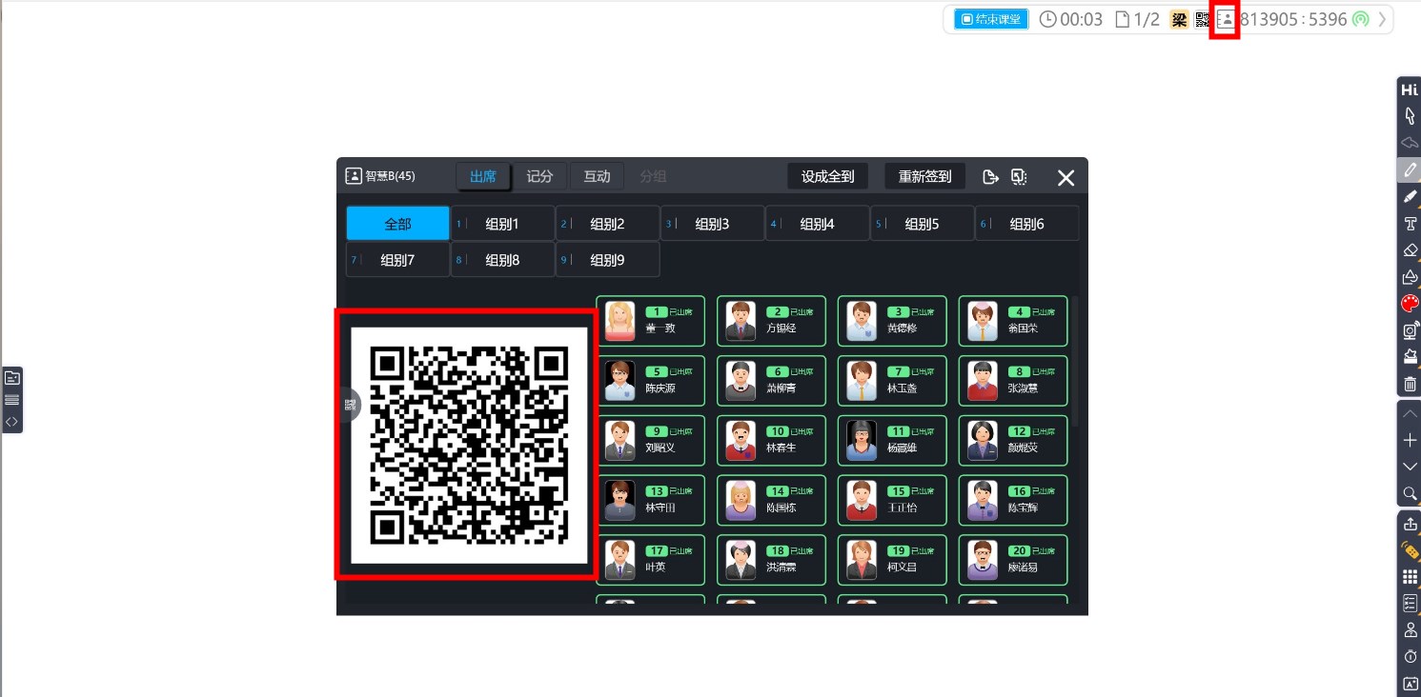Click the 重新签到 button
This screenshot has width=1421, height=697.
924,176
